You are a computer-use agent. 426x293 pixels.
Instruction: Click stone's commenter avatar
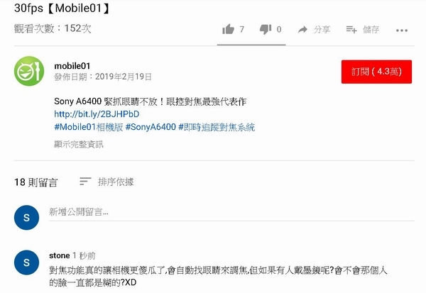[x=27, y=262]
